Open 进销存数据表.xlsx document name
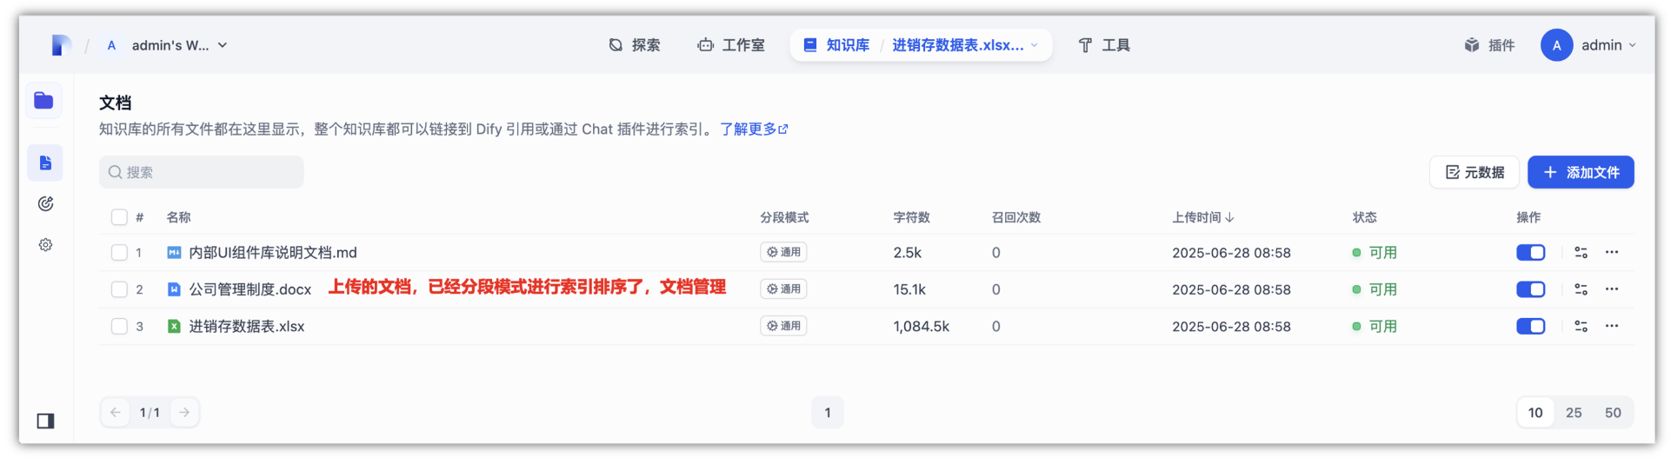 click(x=247, y=327)
